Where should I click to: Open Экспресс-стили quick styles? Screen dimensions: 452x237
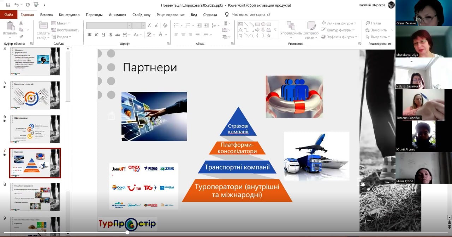click(311, 30)
